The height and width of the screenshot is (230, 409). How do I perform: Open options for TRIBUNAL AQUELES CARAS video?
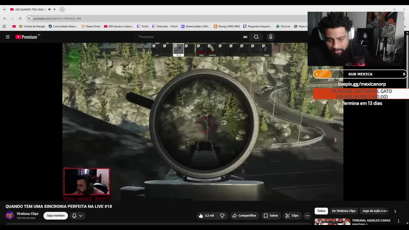pos(398,221)
